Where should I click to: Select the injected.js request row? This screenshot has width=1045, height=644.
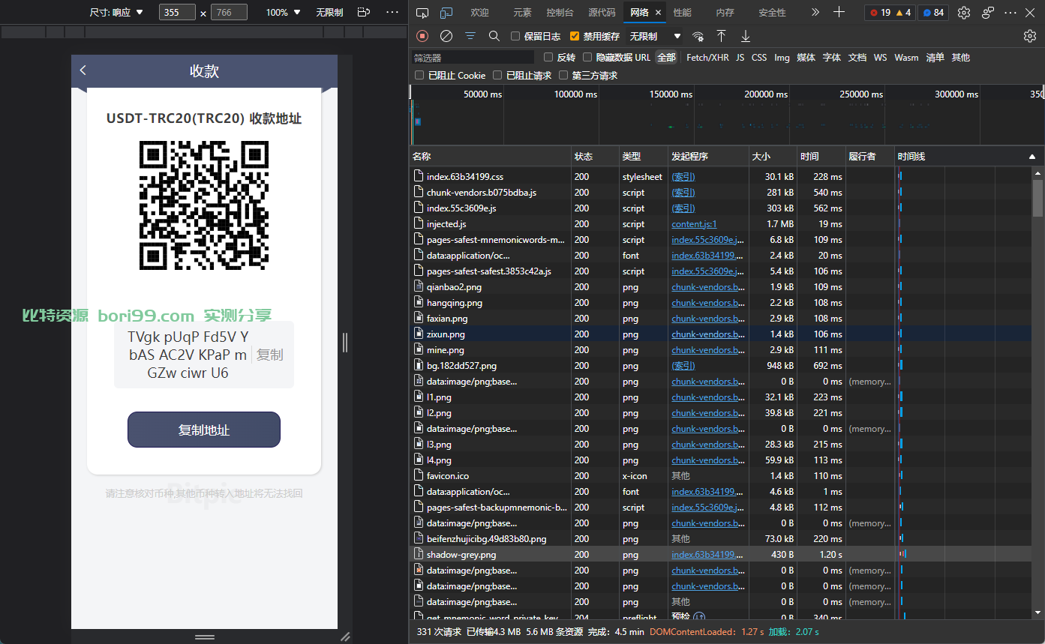coord(722,224)
